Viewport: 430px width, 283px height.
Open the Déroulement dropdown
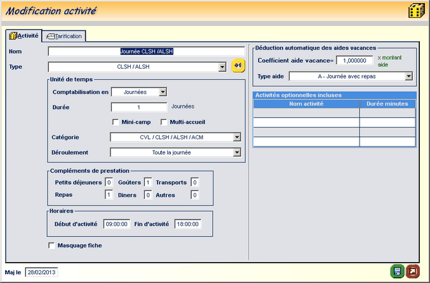pyautogui.click(x=236, y=152)
